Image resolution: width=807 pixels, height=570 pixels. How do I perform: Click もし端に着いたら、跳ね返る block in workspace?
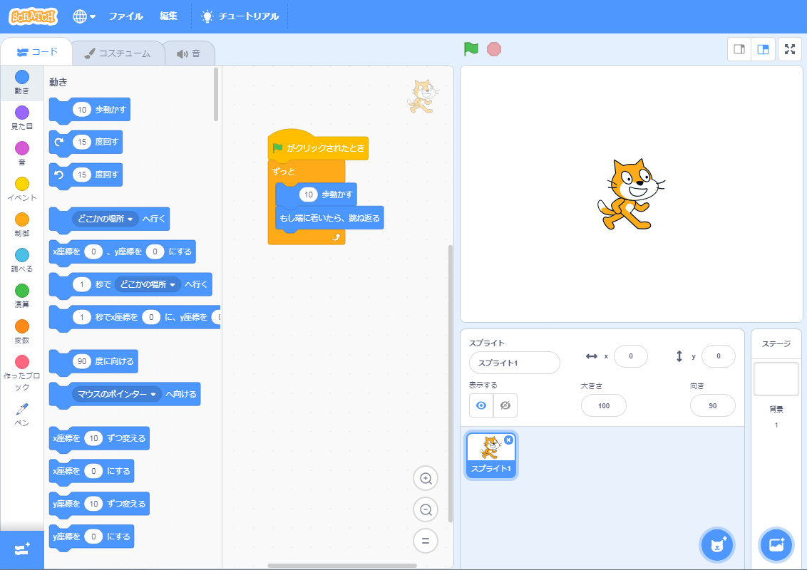coord(329,218)
